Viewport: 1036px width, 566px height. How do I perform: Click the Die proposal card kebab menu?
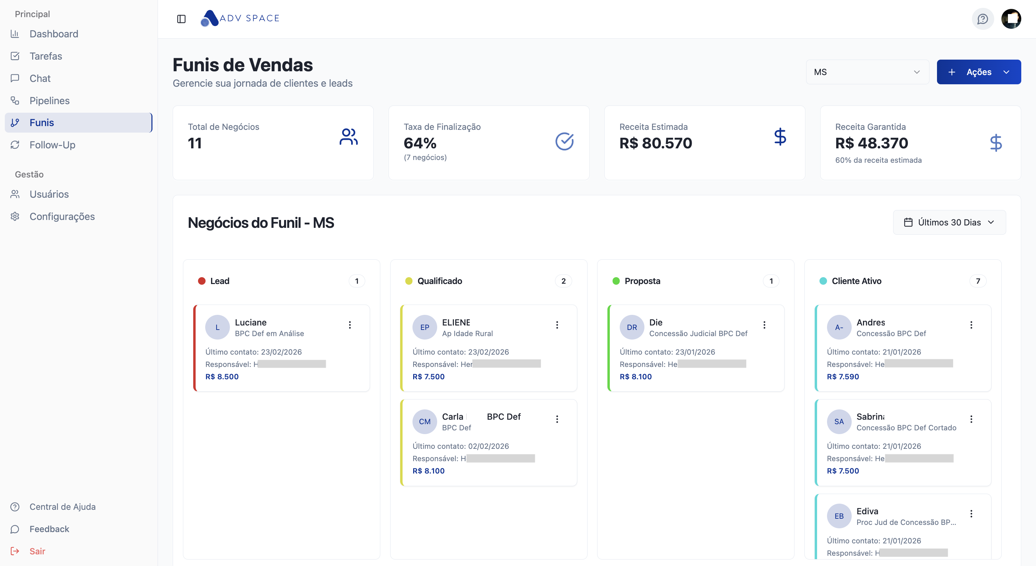tap(764, 325)
